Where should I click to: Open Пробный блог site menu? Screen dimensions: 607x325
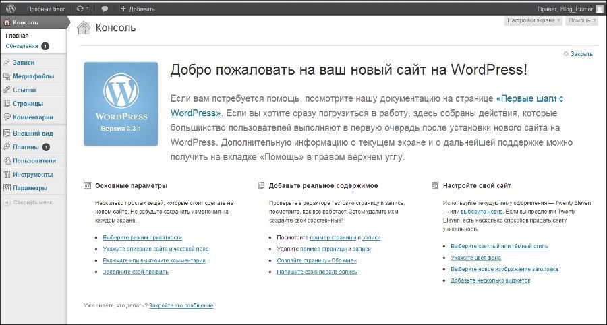pyautogui.click(x=46, y=9)
